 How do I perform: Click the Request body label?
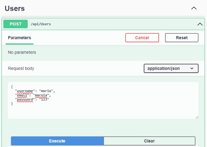point(21,68)
